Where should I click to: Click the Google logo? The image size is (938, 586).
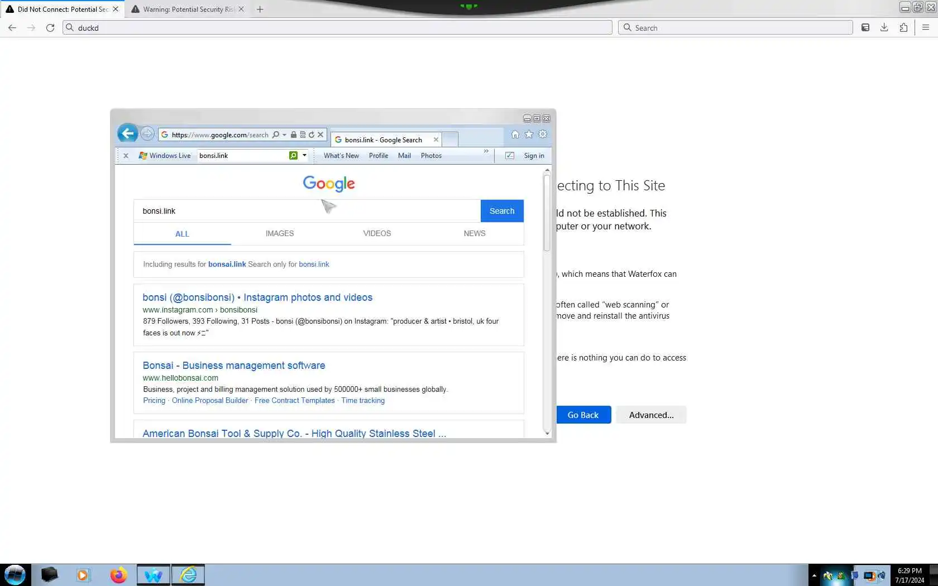(329, 183)
